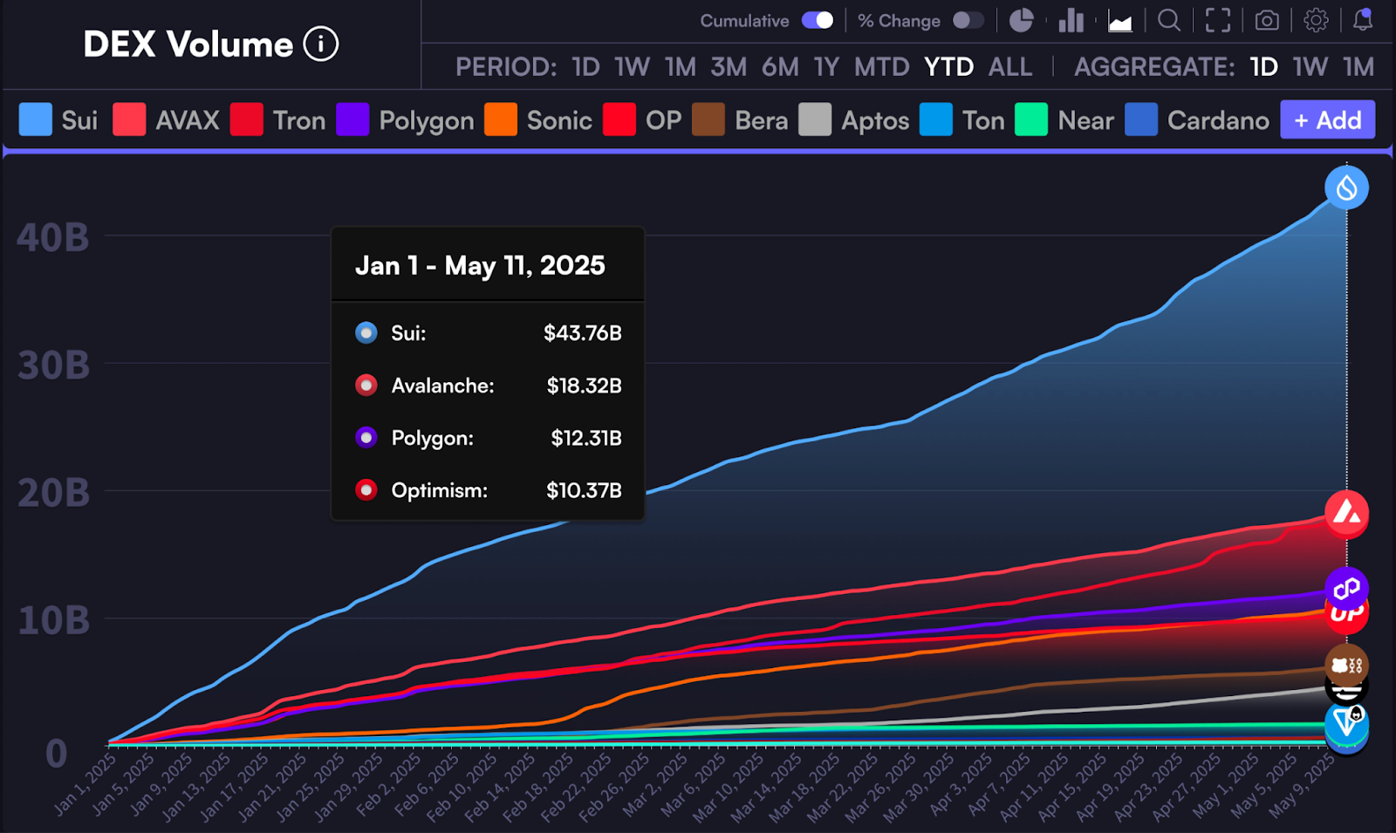Select the YTD period
Screen dimensions: 1396x833
pyautogui.click(x=949, y=67)
